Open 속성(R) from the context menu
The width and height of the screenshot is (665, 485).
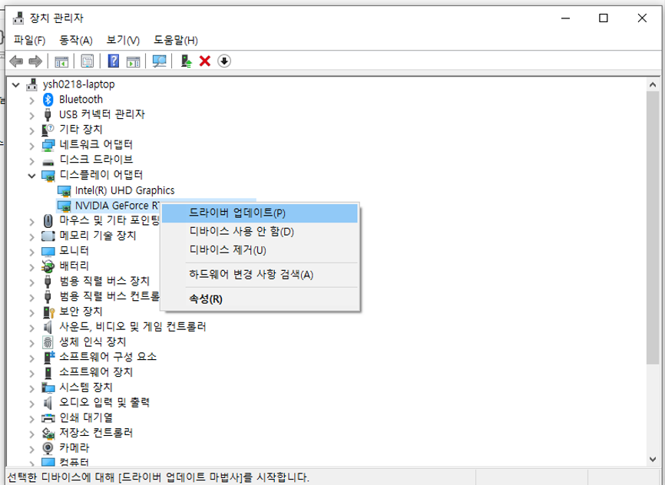(x=260, y=299)
